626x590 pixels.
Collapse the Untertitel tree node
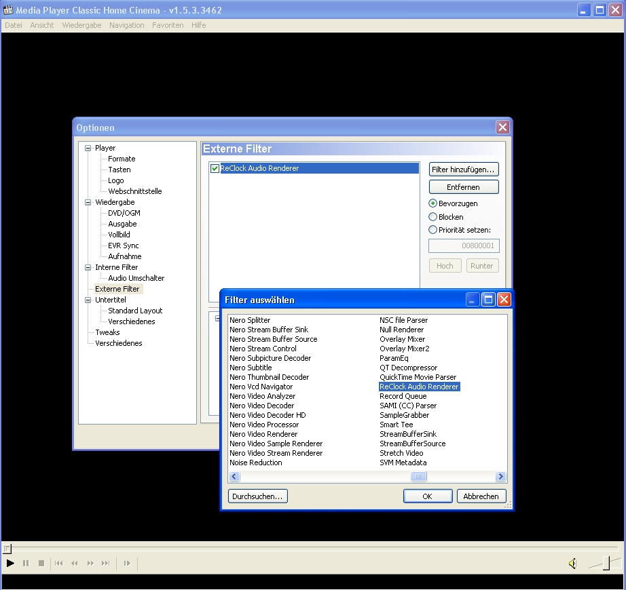pyautogui.click(x=88, y=300)
